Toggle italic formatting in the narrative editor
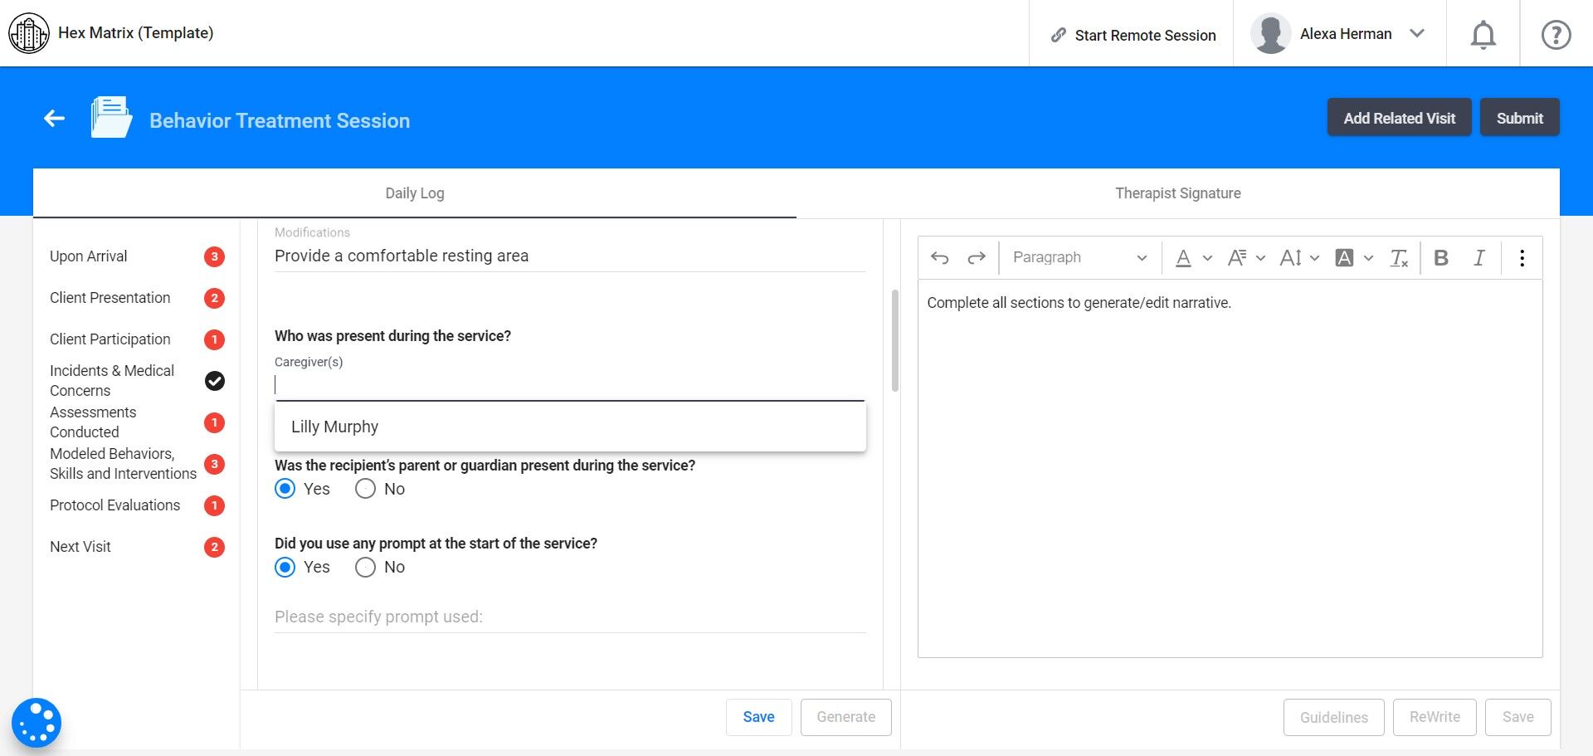 coord(1479,258)
